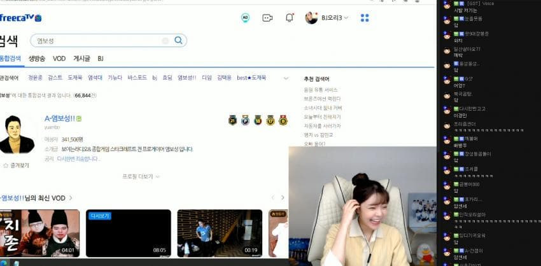Click chat message 어엉?
Viewport: 541px width, 266px height.
pyautogui.click(x=460, y=85)
